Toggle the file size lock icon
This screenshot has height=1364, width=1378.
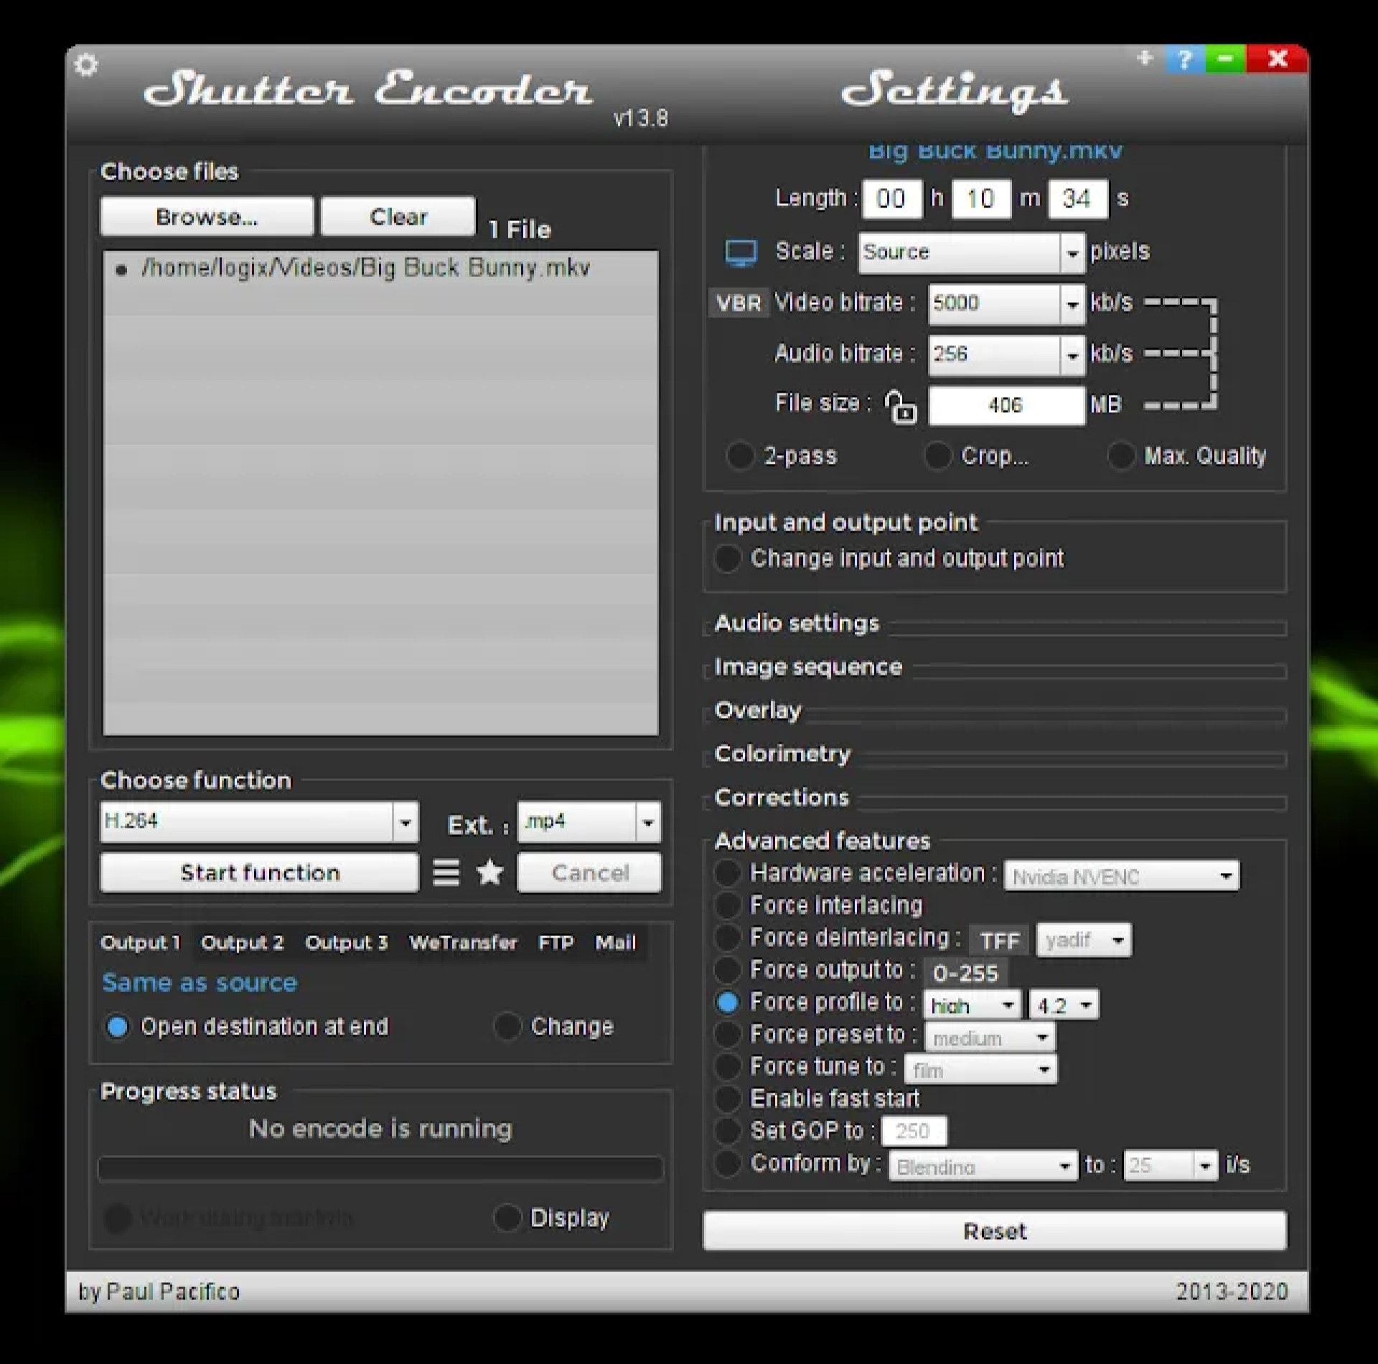(900, 406)
